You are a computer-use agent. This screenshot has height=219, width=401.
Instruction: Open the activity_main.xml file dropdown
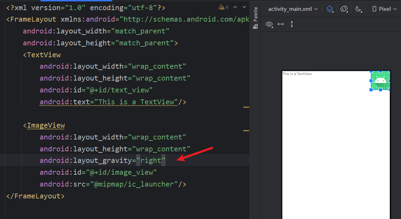click(x=293, y=9)
